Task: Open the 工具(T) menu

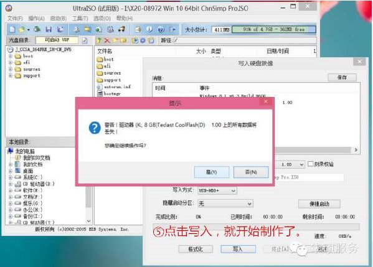Action: pyautogui.click(x=80, y=18)
